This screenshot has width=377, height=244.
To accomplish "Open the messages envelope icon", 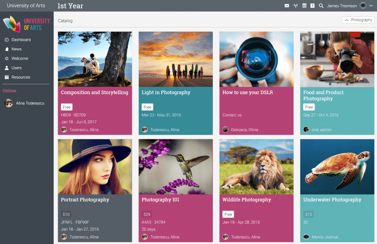I will click(287, 6).
